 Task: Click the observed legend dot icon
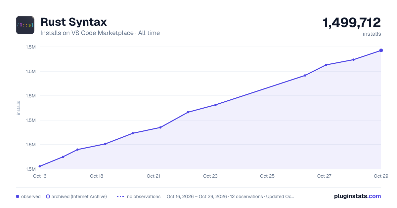point(18,196)
